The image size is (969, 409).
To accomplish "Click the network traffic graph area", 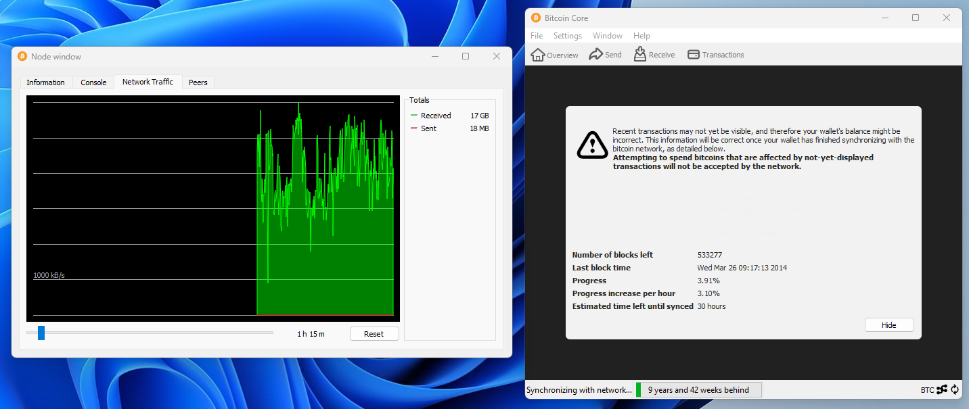I will [213, 208].
